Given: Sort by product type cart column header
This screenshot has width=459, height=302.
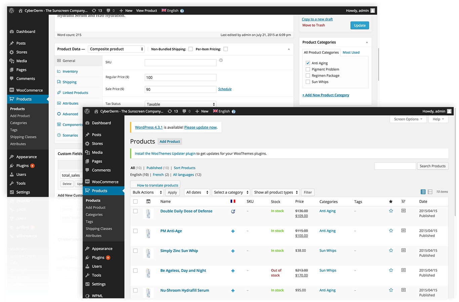Looking at the screenshot, I should coord(403,201).
